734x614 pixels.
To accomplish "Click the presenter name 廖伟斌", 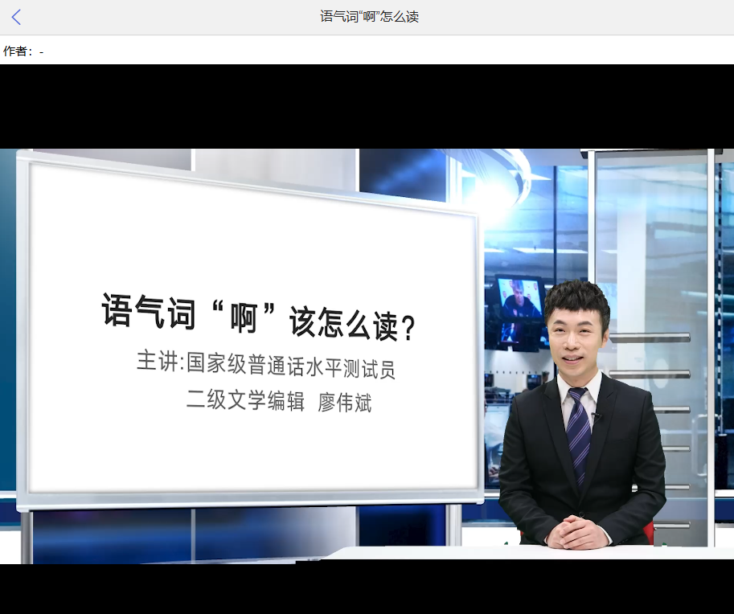I will [x=345, y=403].
